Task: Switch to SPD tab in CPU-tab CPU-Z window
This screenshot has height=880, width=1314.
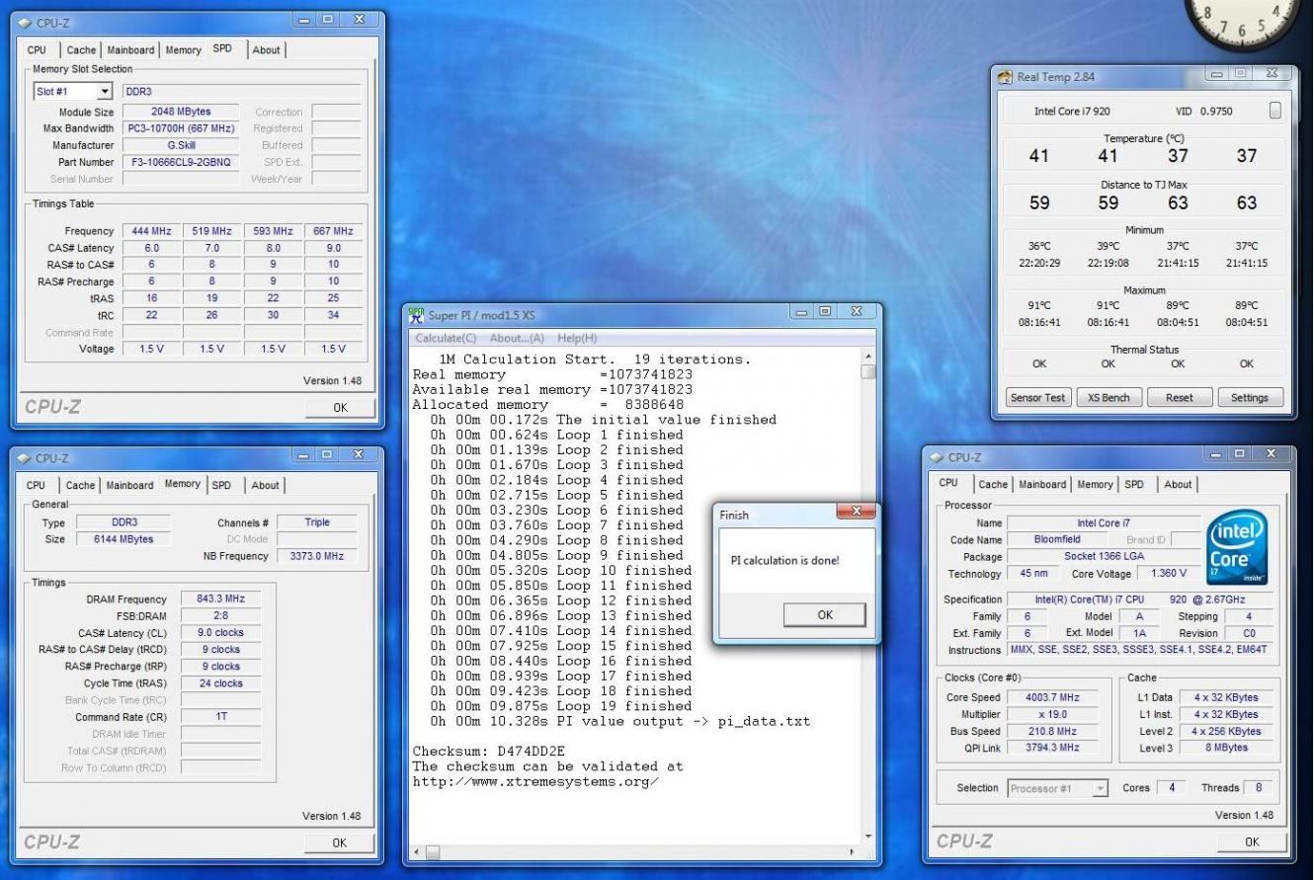Action: (x=1134, y=485)
